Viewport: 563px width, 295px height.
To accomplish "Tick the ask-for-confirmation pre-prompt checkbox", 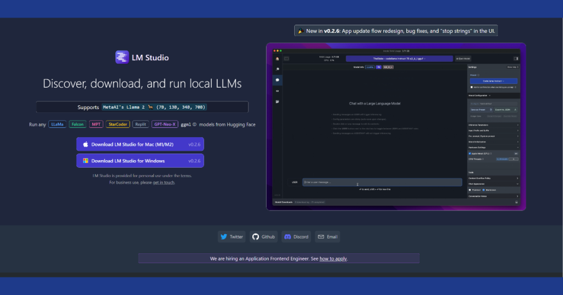I will point(472,87).
